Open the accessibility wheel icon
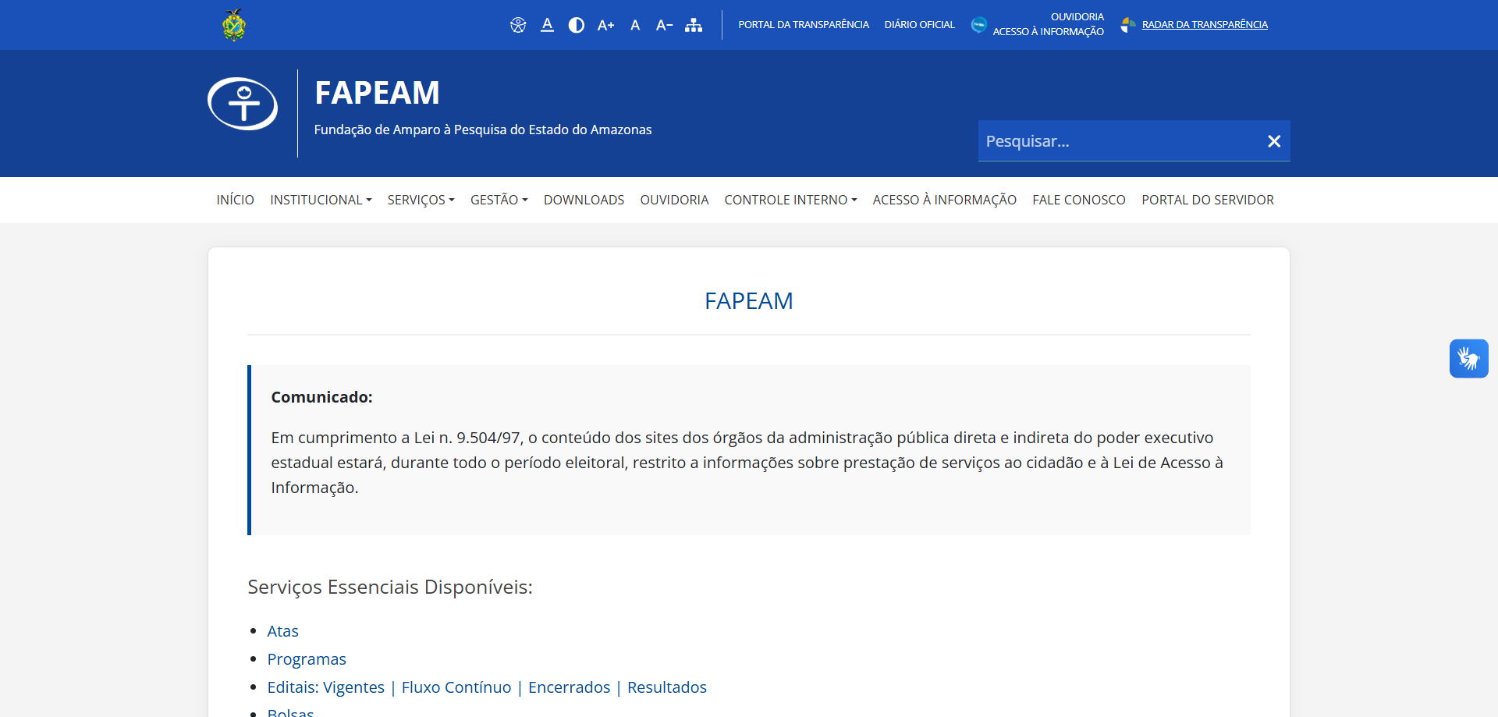 pyautogui.click(x=518, y=25)
